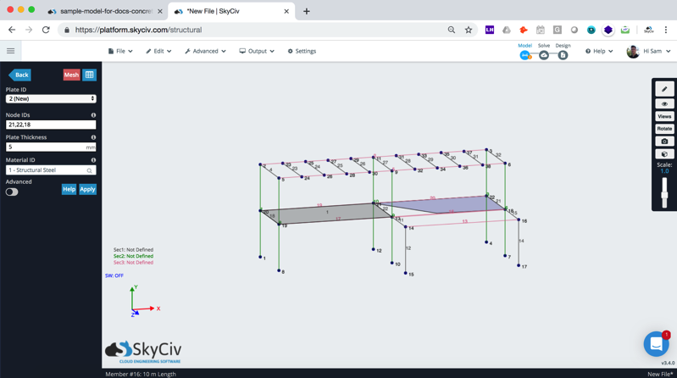Open the LH browser extension
The width and height of the screenshot is (677, 378).
click(489, 30)
